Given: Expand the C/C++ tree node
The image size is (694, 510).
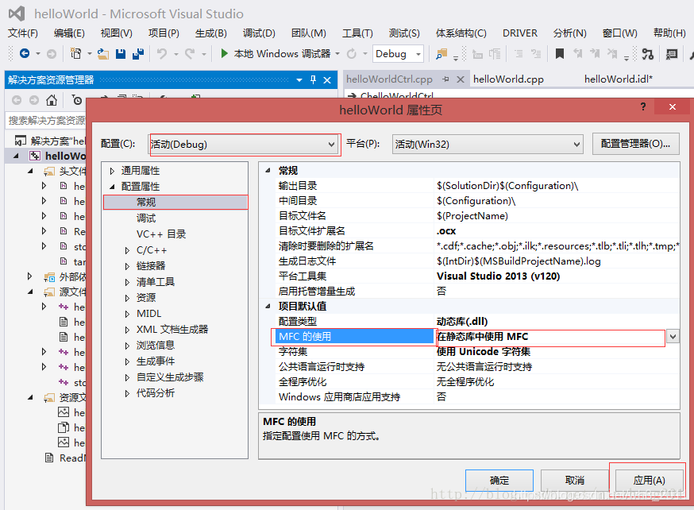Looking at the screenshot, I should [x=127, y=250].
